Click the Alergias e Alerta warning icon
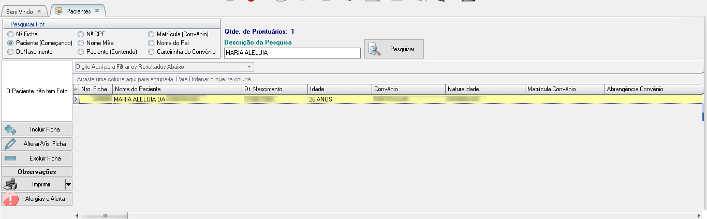 pos(11,199)
